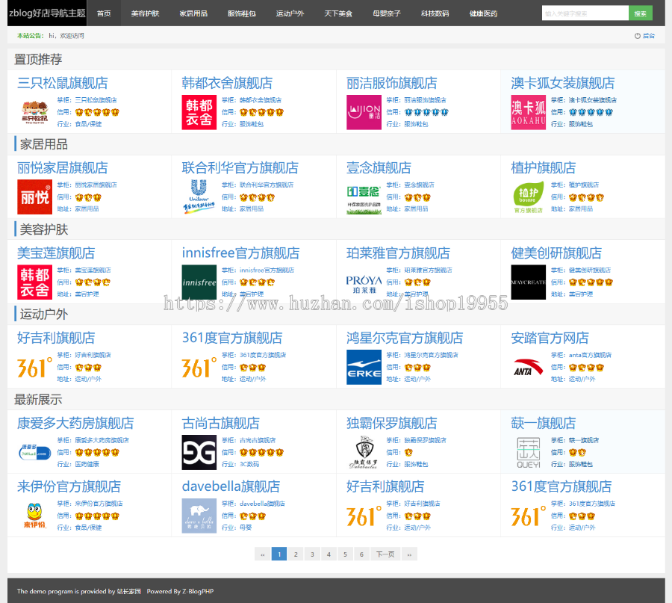
Task: Click the Unilever logo image
Action: 199,197
